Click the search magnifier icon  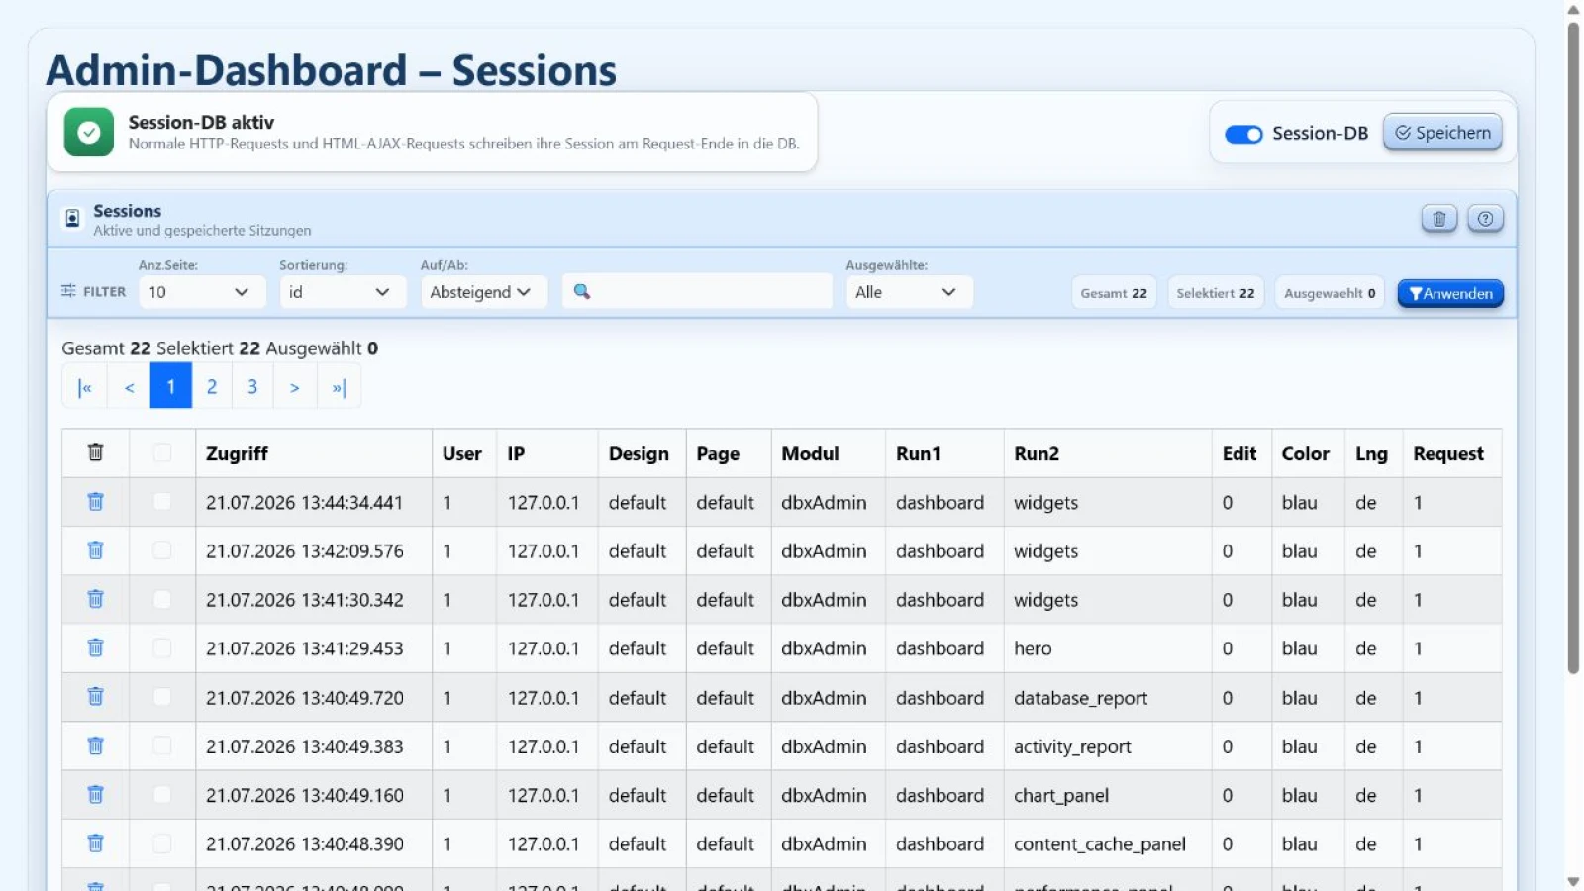point(582,291)
